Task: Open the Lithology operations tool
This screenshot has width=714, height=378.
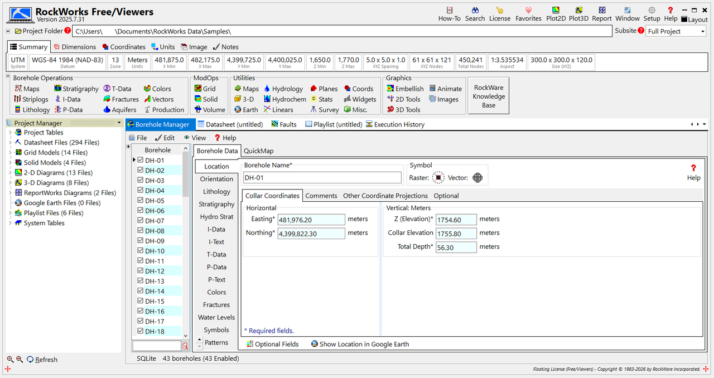Action: [32, 110]
